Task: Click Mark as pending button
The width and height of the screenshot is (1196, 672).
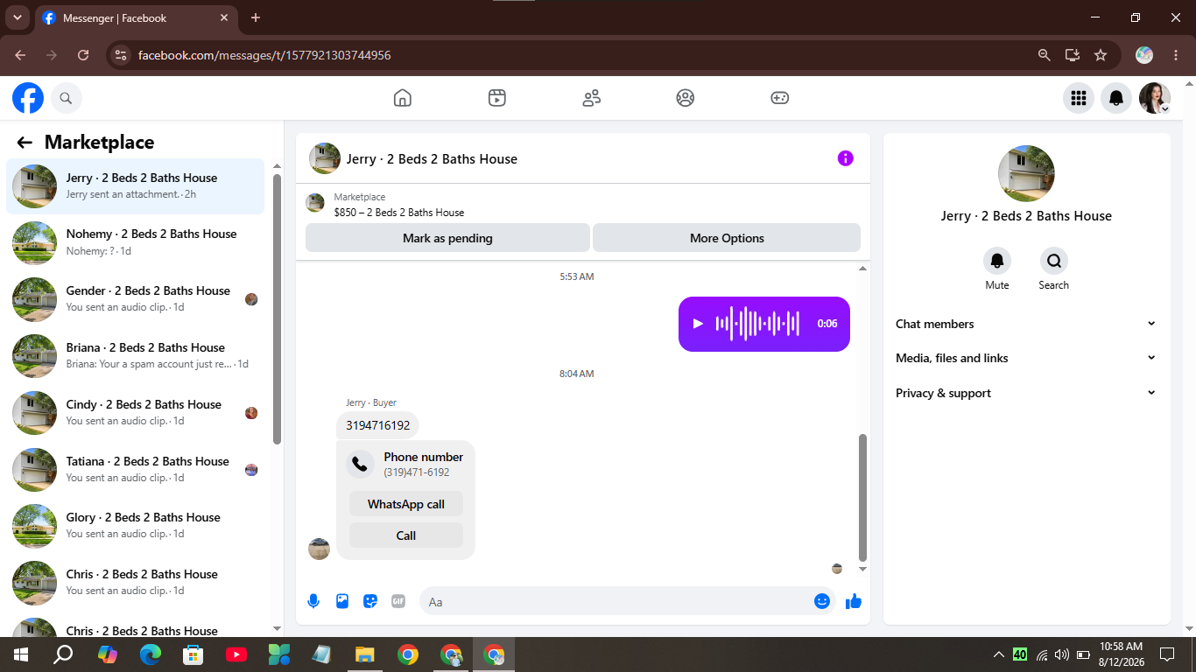Action: pyautogui.click(x=447, y=238)
